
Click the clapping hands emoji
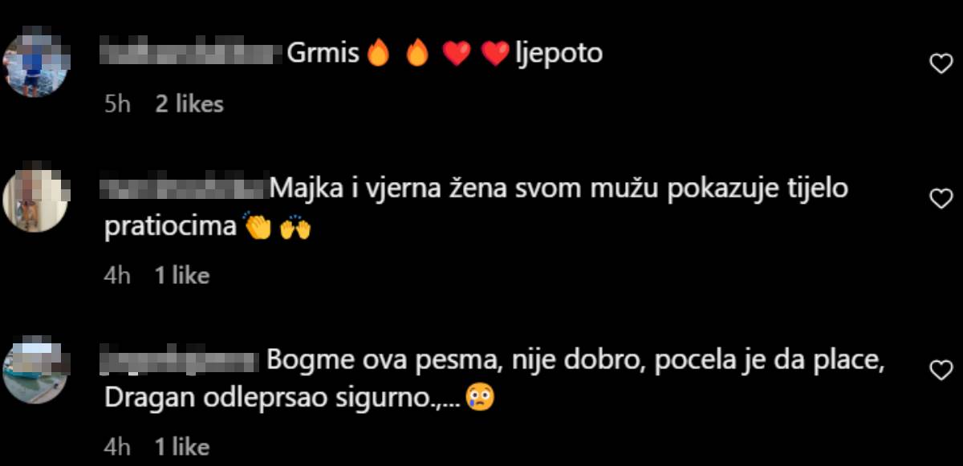[x=258, y=228]
